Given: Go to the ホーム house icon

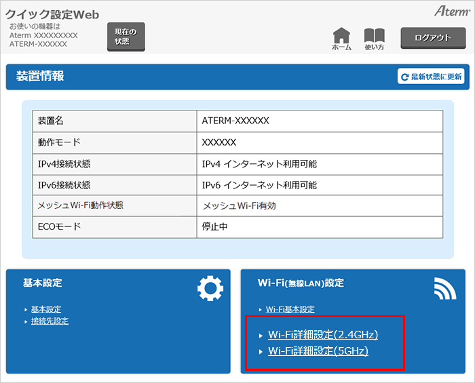Looking at the screenshot, I should coord(341,37).
